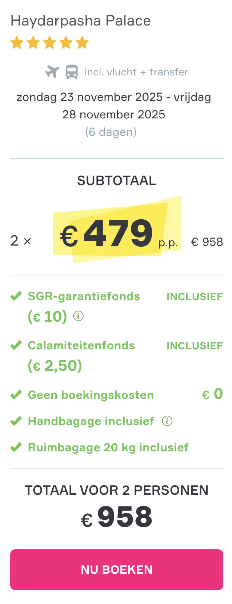Select the SUBTOTAAL section header
This screenshot has height=604, width=232.
pyautogui.click(x=116, y=180)
